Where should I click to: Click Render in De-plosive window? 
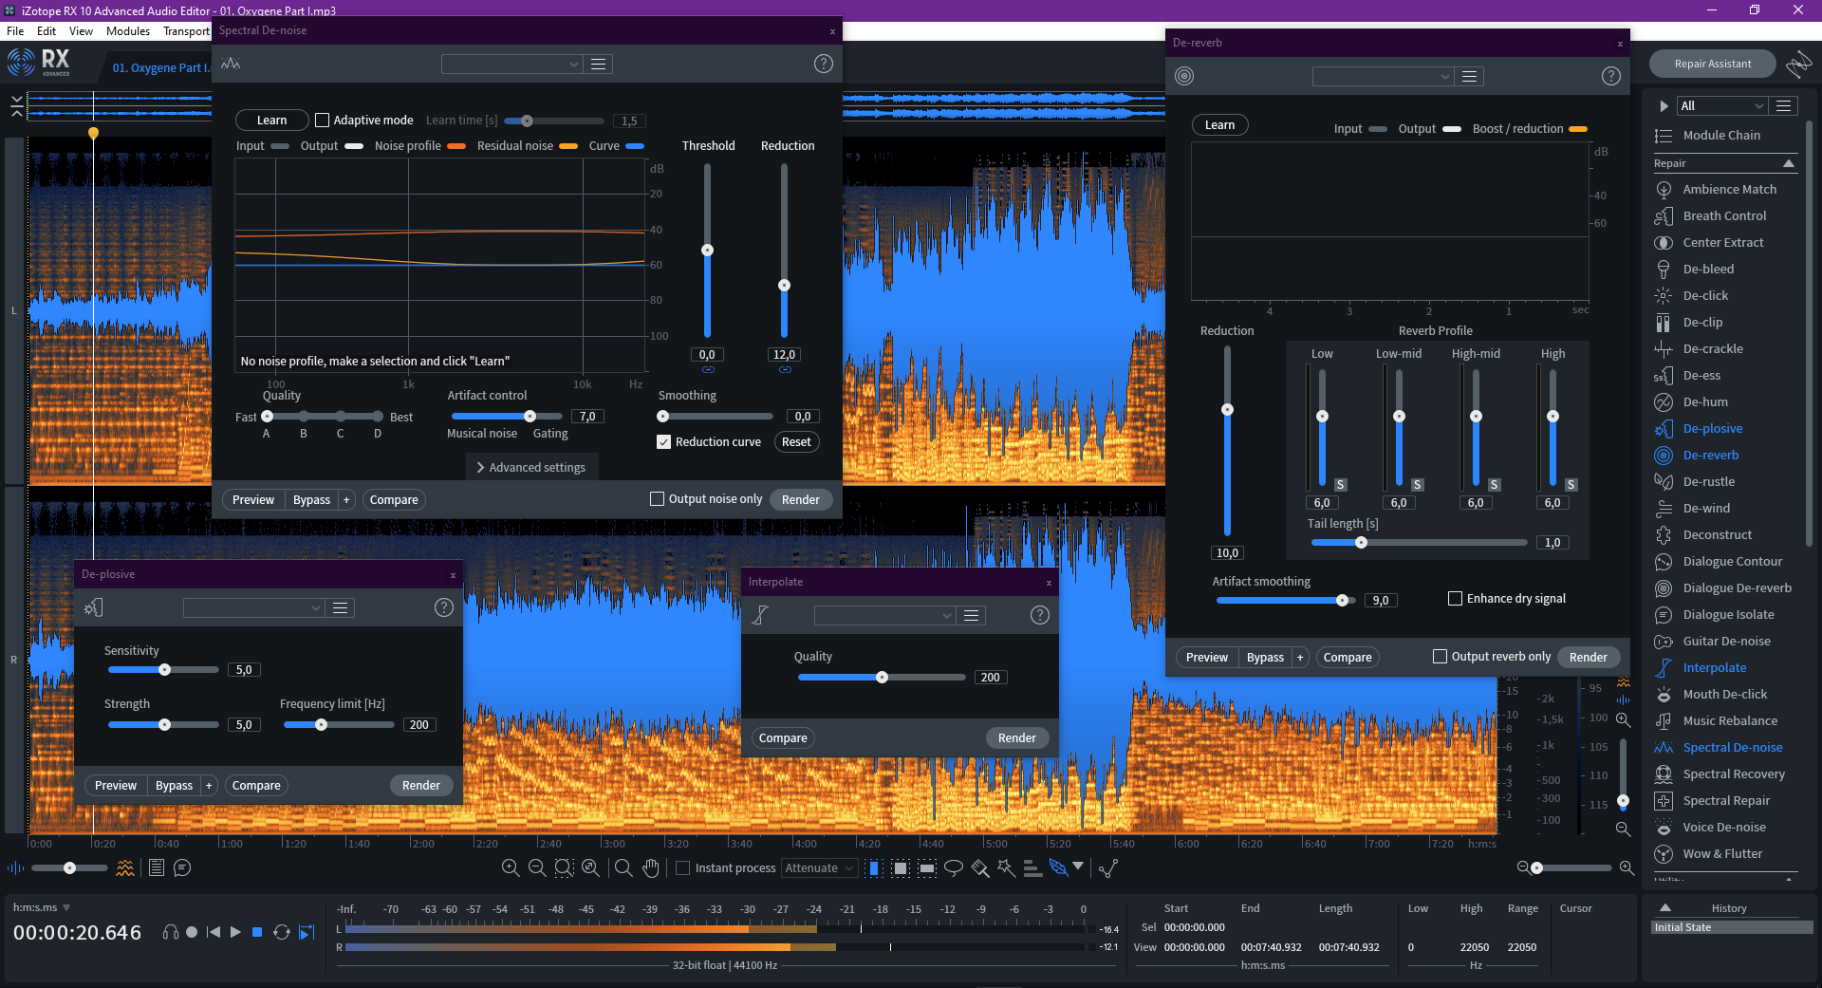pyautogui.click(x=421, y=786)
